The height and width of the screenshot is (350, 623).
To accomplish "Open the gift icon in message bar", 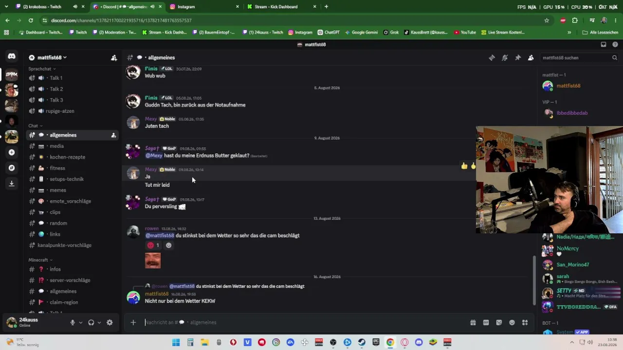I will click(x=473, y=322).
